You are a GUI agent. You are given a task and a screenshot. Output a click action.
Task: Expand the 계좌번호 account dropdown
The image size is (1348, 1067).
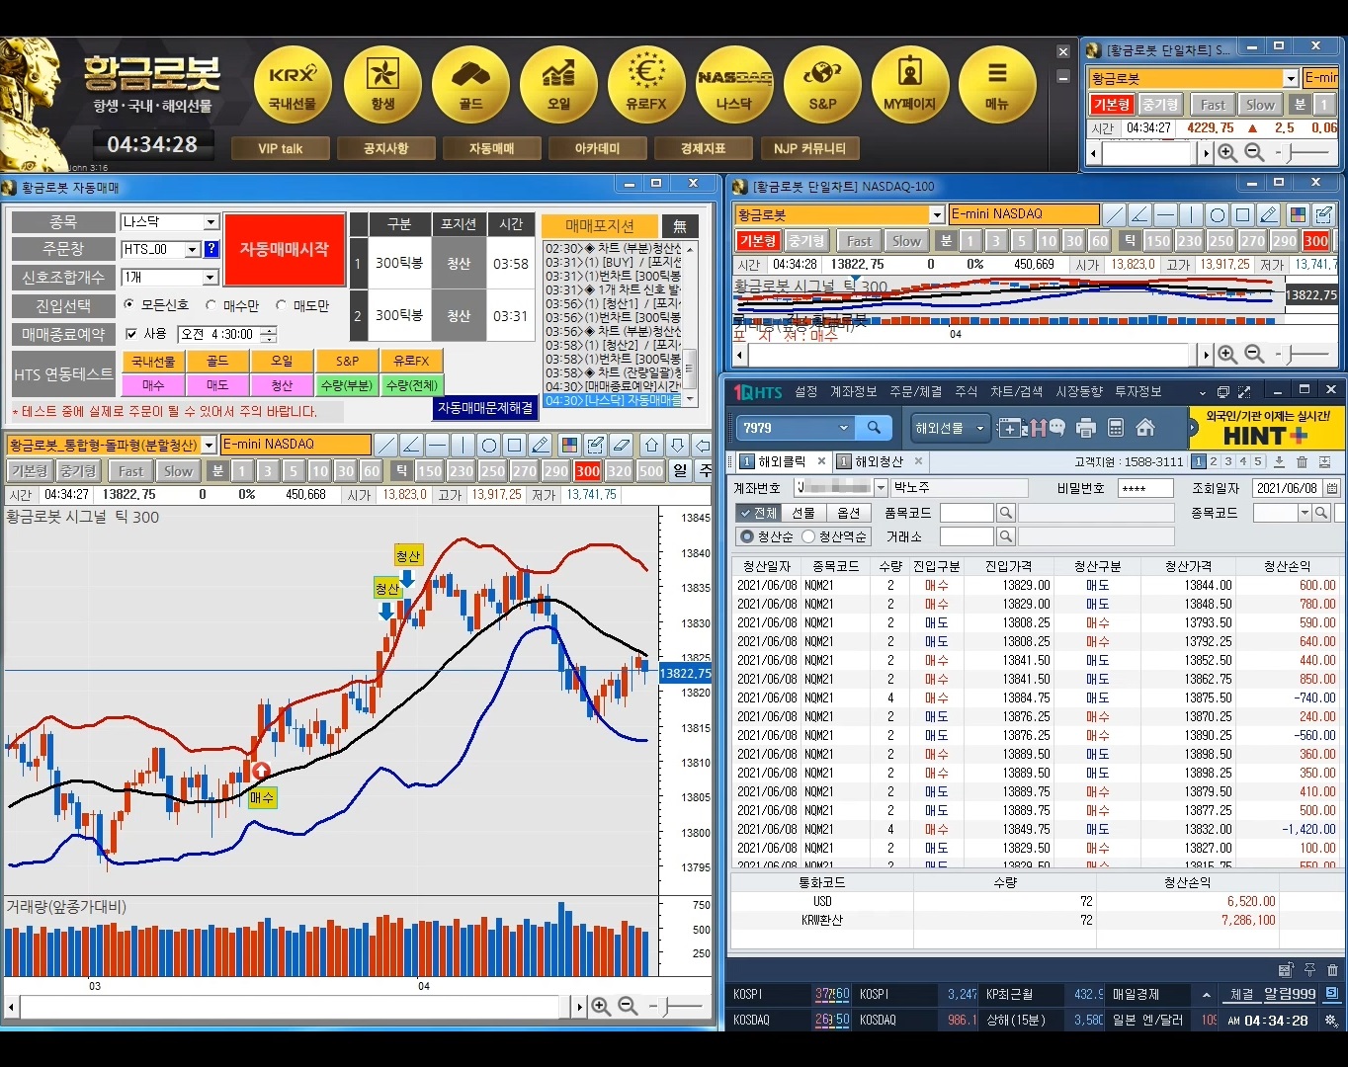coord(881,488)
